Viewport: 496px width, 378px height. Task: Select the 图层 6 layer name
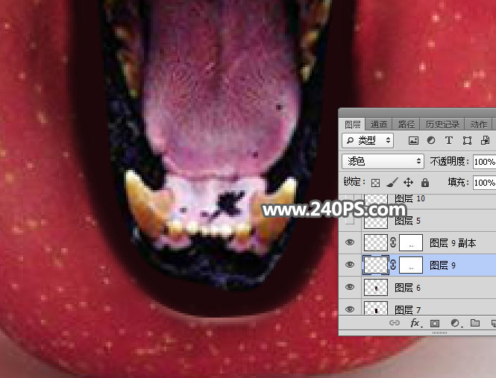[x=407, y=288]
